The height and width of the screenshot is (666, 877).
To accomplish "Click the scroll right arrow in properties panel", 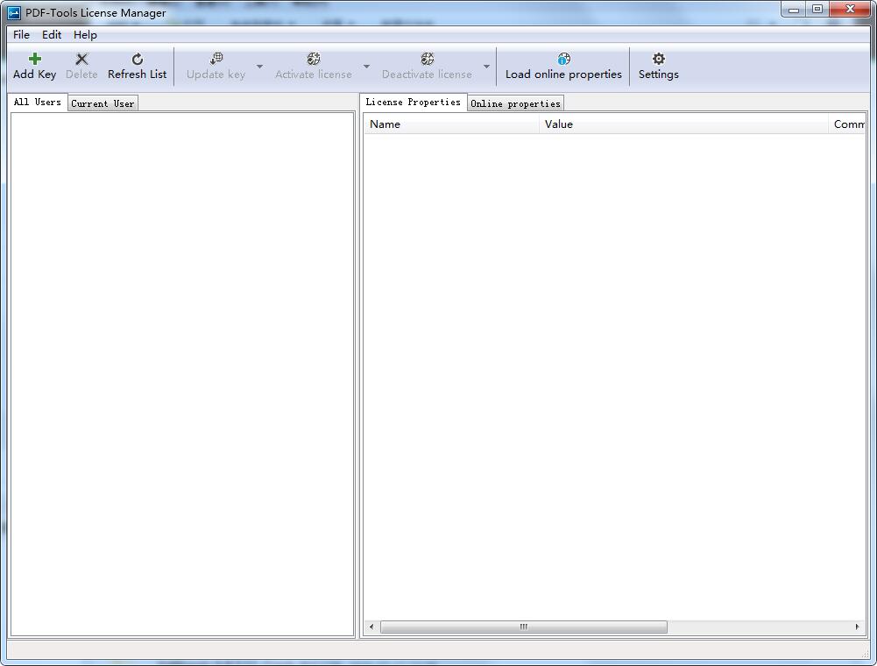I will point(857,627).
